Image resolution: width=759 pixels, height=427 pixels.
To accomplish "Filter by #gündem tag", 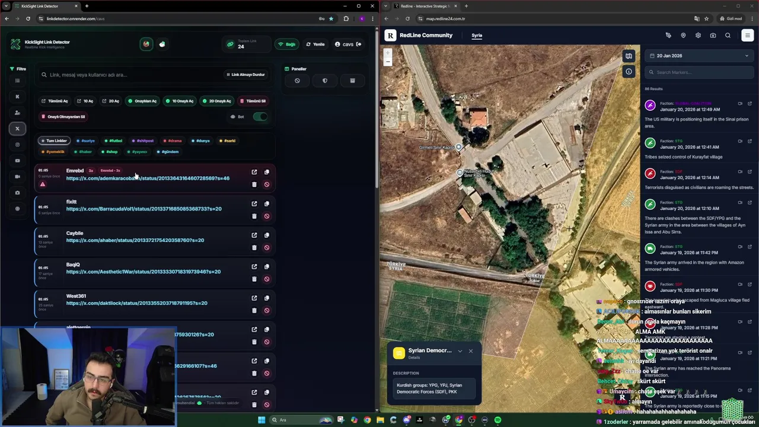I will coord(168,152).
